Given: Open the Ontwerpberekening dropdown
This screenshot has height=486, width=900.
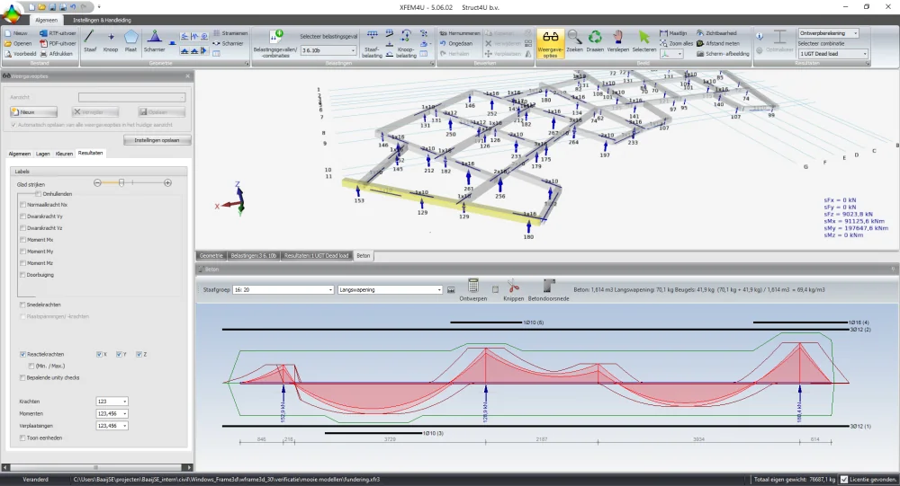Looking at the screenshot, I should (x=828, y=33).
